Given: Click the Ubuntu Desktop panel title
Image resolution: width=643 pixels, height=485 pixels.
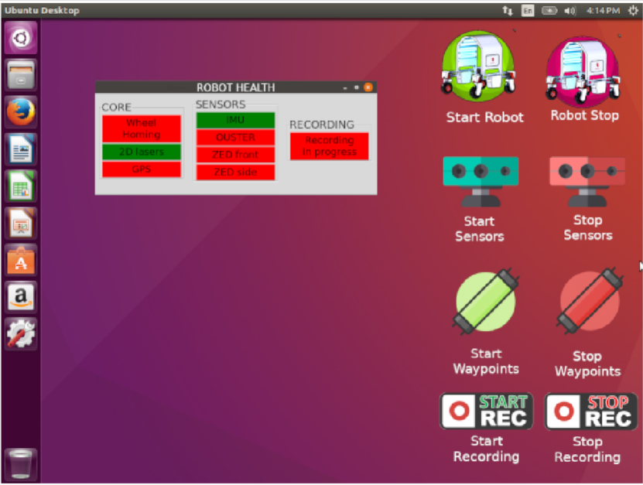Looking at the screenshot, I should click(43, 11).
